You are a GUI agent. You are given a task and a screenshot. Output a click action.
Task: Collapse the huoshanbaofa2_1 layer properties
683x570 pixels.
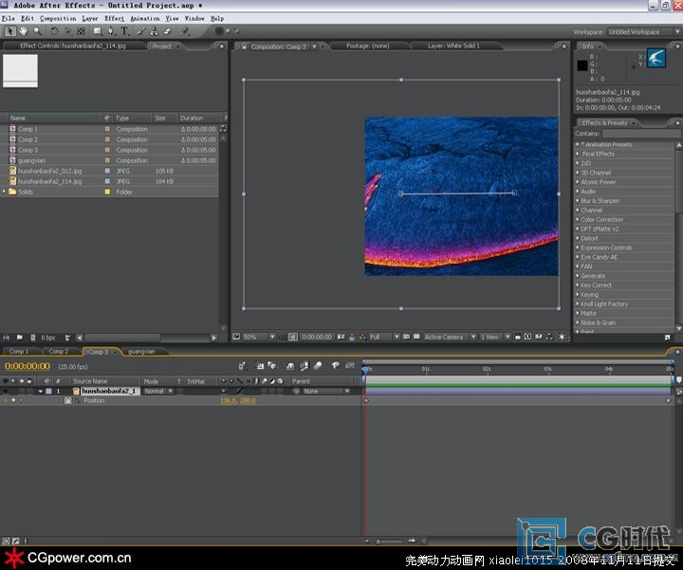point(41,391)
